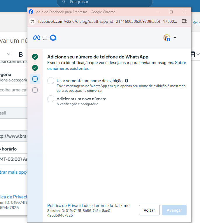Open the Política de Privacidade link in dialog
The height and width of the screenshot is (223, 200).
click(x=69, y=205)
